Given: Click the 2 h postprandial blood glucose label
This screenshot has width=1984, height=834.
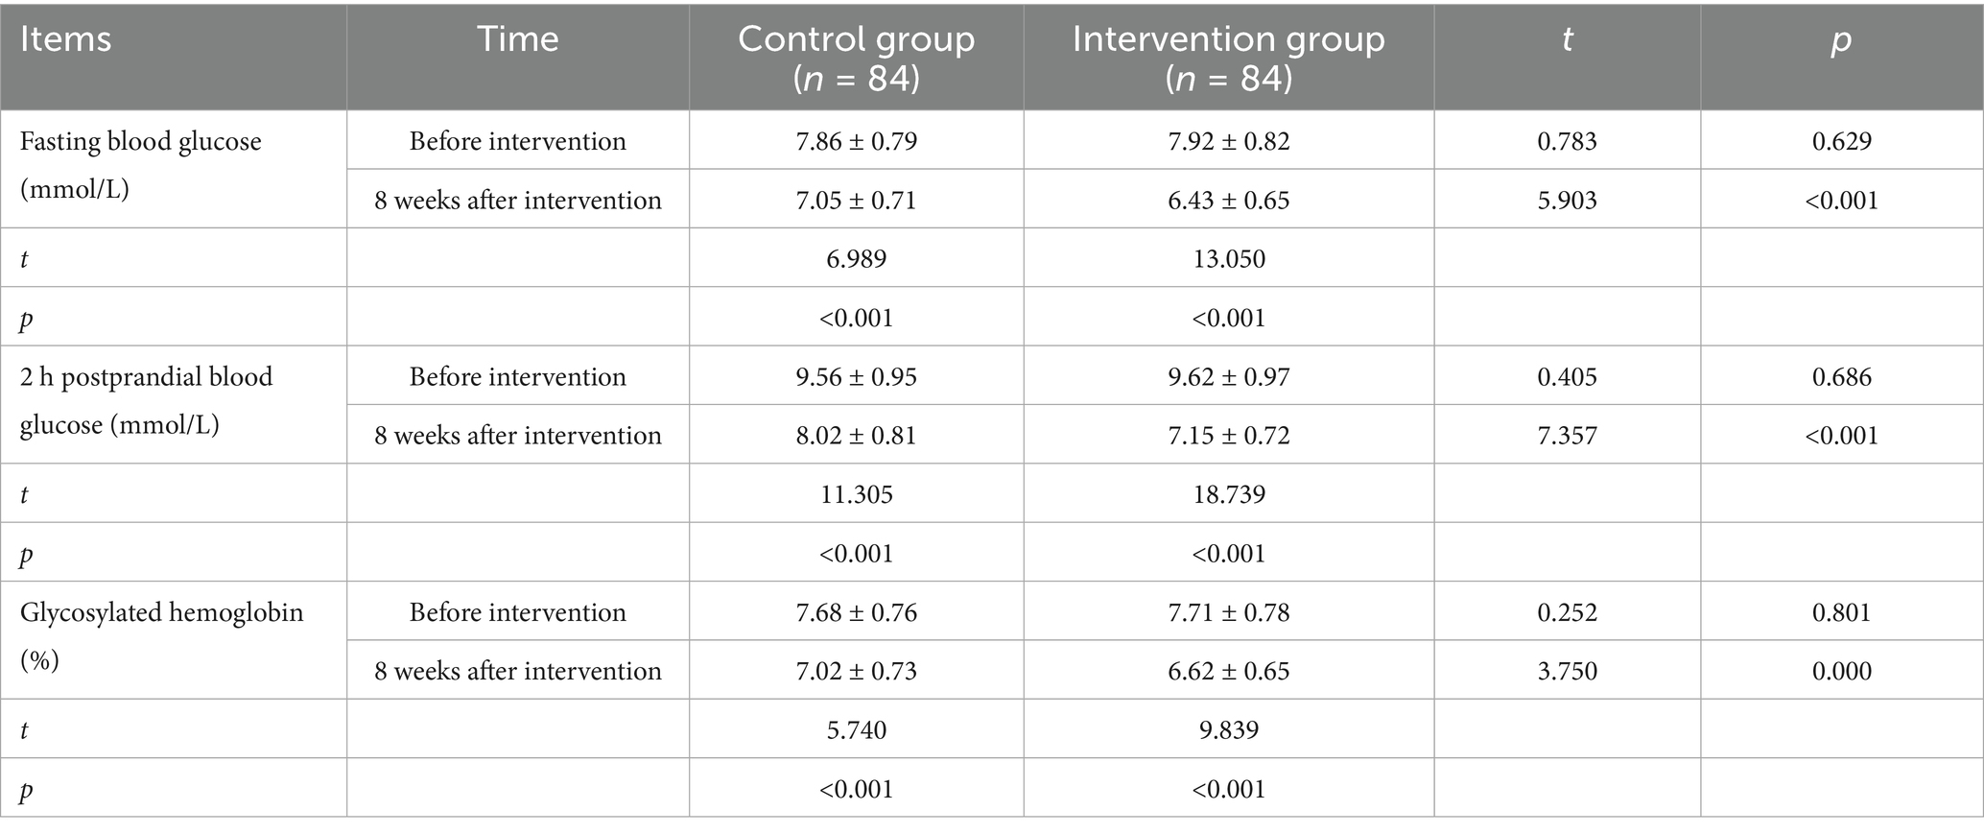Looking at the screenshot, I should [147, 400].
